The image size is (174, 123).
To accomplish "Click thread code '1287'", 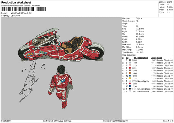I will coord(154,60).
